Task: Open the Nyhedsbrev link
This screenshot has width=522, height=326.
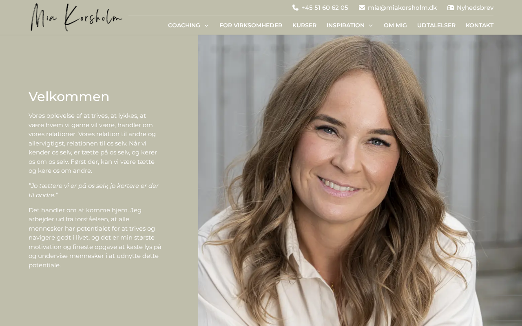Action: pyautogui.click(x=475, y=8)
